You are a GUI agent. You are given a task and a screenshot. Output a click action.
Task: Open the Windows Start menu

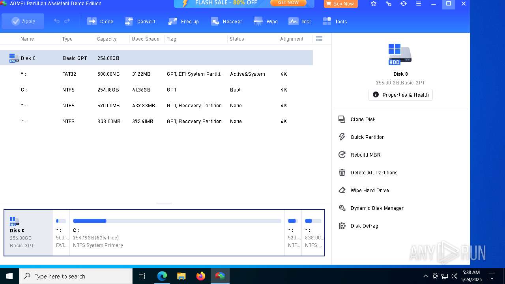point(9,276)
